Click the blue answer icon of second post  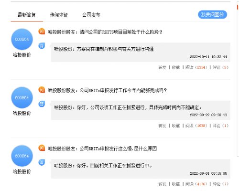pyautogui.click(x=42, y=104)
